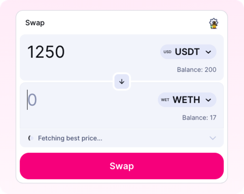Viewport: 244px width, 194px height.
Task: Click the down arrow to switch tokens
Action: coord(122,81)
